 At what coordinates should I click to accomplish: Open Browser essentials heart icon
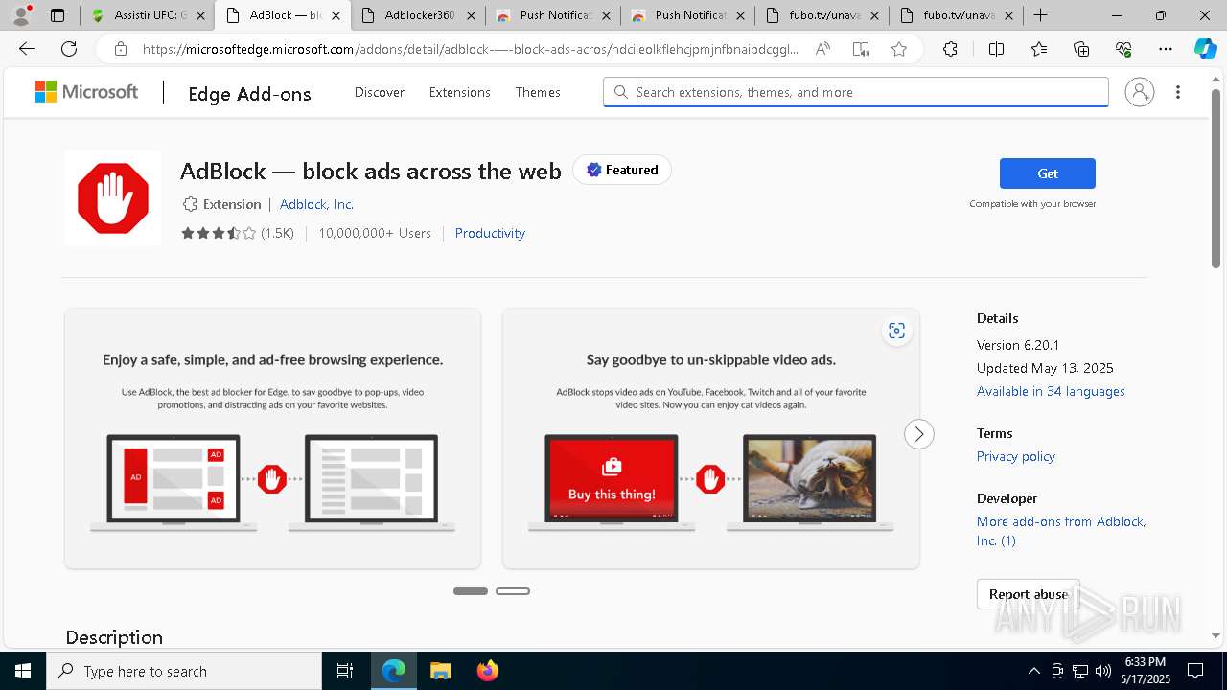1123,49
